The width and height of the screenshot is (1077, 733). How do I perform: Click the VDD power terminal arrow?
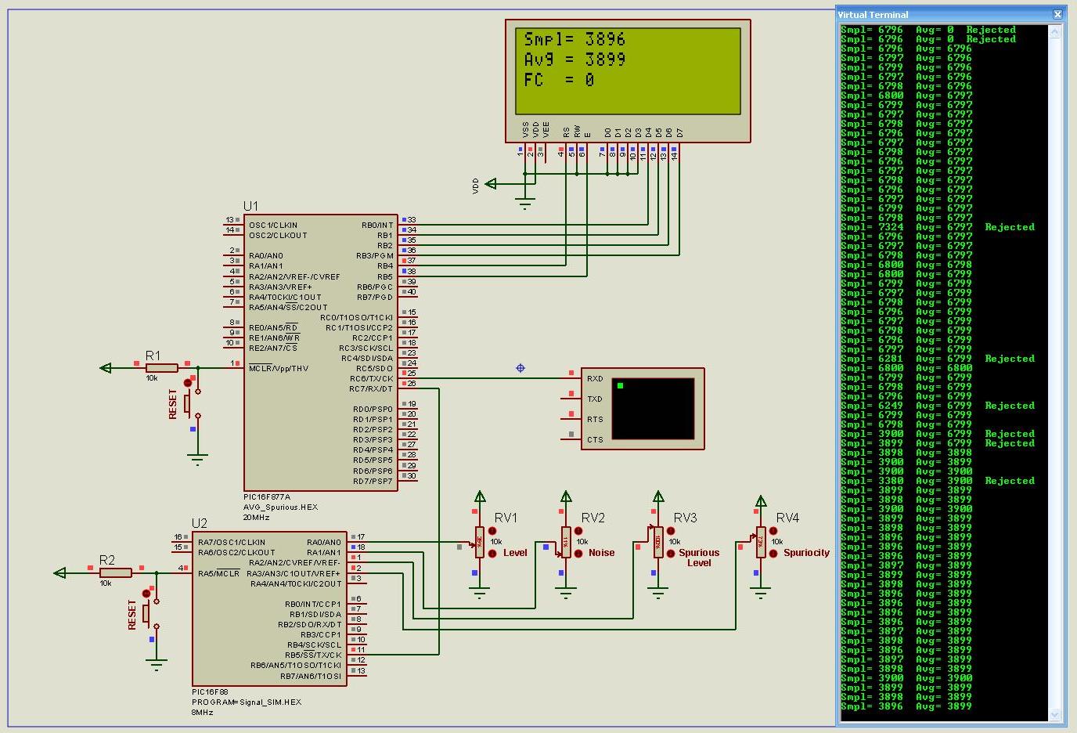point(491,184)
